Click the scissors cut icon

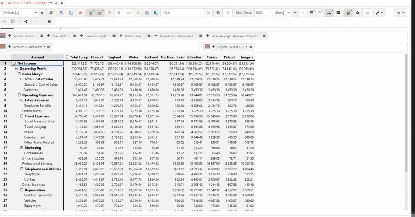138,13
